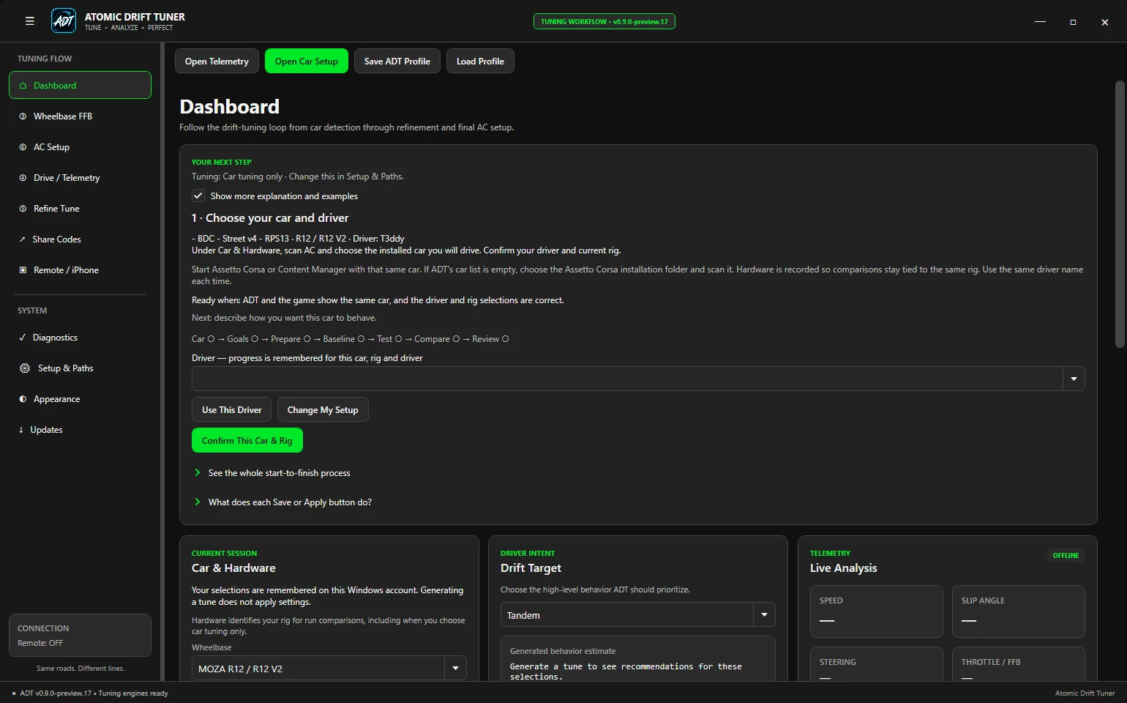Open the Driver dropdown arrow
The height and width of the screenshot is (703, 1127).
pyautogui.click(x=1074, y=379)
